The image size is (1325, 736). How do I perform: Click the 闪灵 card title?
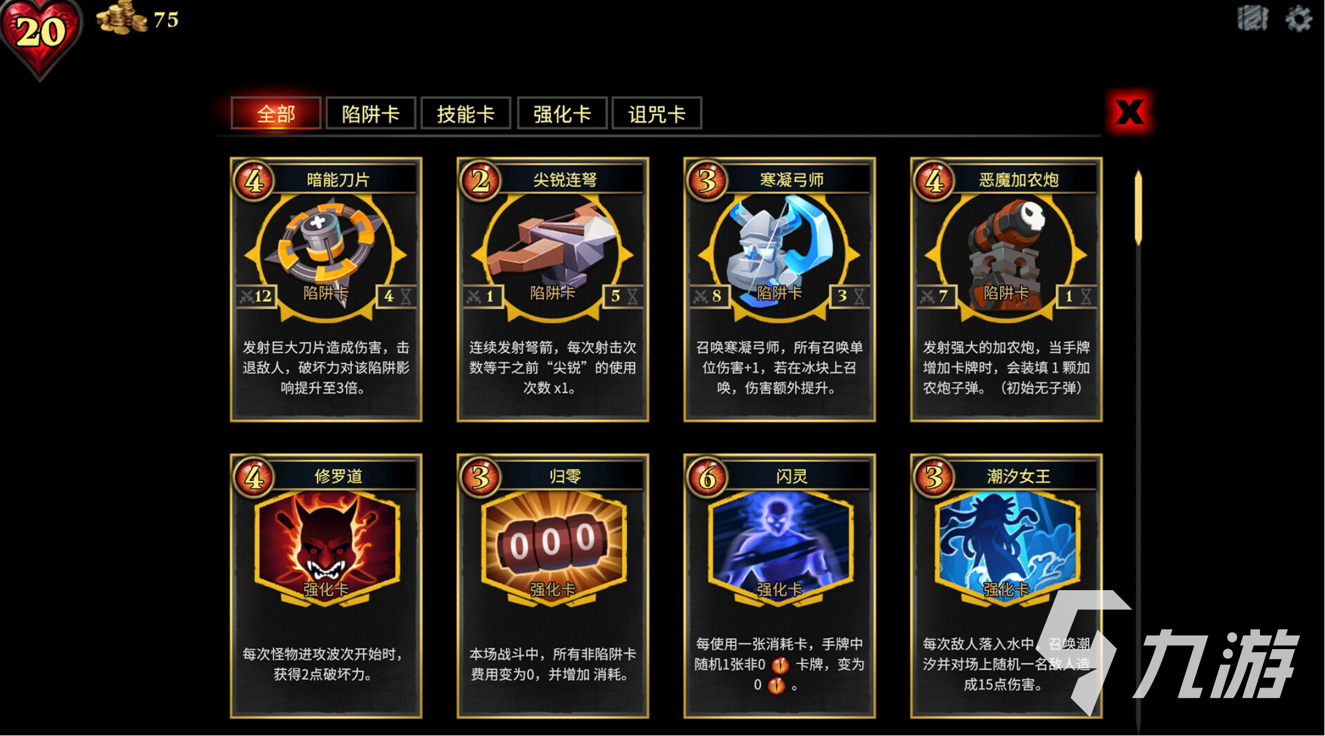tap(792, 476)
